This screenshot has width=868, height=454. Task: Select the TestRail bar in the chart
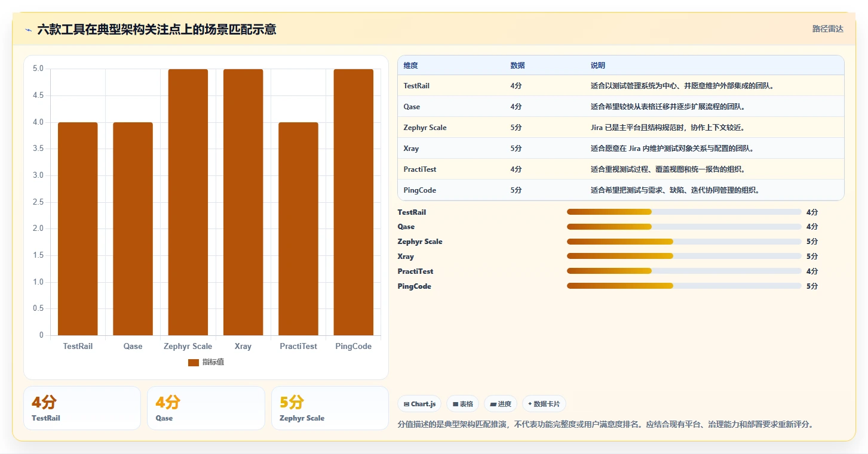(x=78, y=228)
